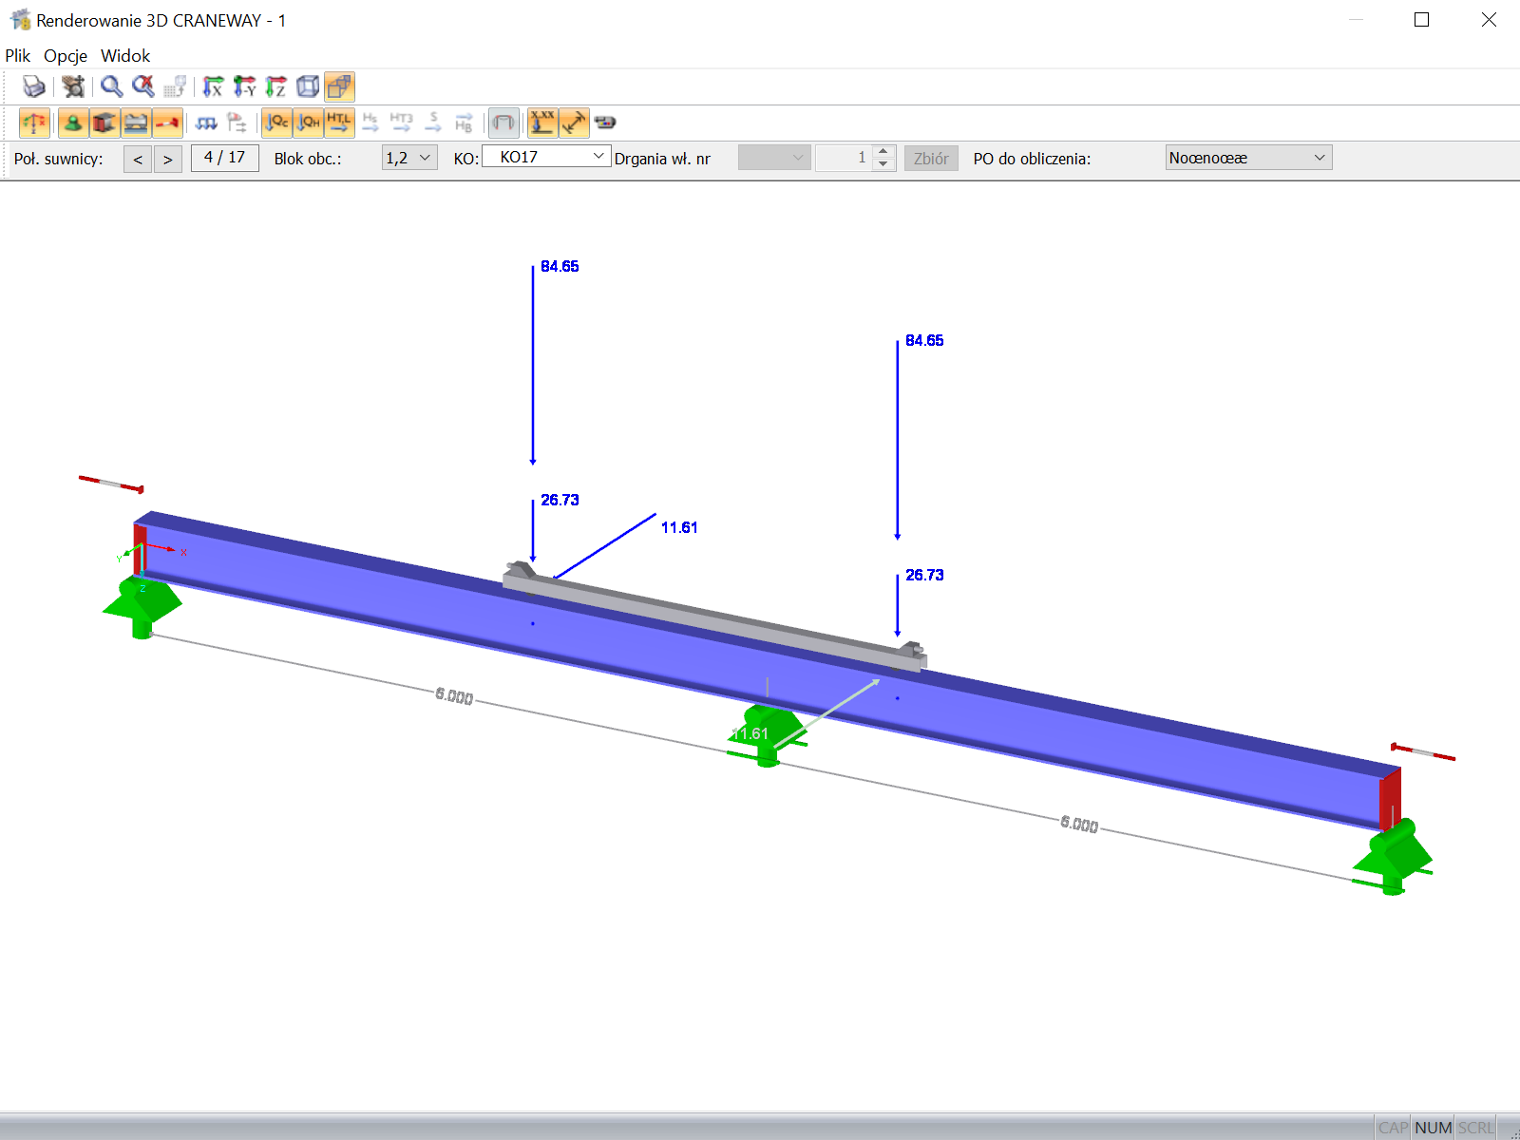The width and height of the screenshot is (1520, 1140).
Task: Switch to the view in X direction
Action: 213,86
